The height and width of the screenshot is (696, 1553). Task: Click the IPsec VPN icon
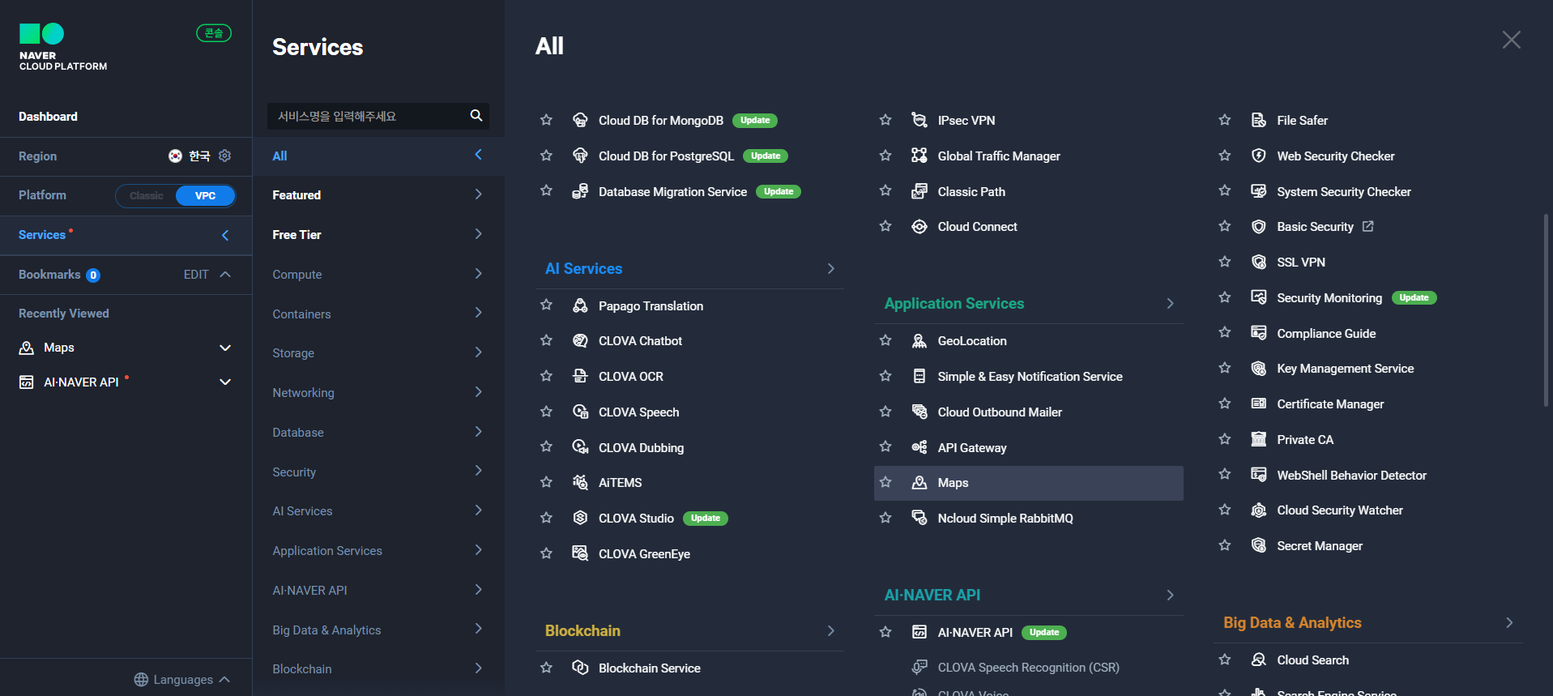tap(919, 120)
